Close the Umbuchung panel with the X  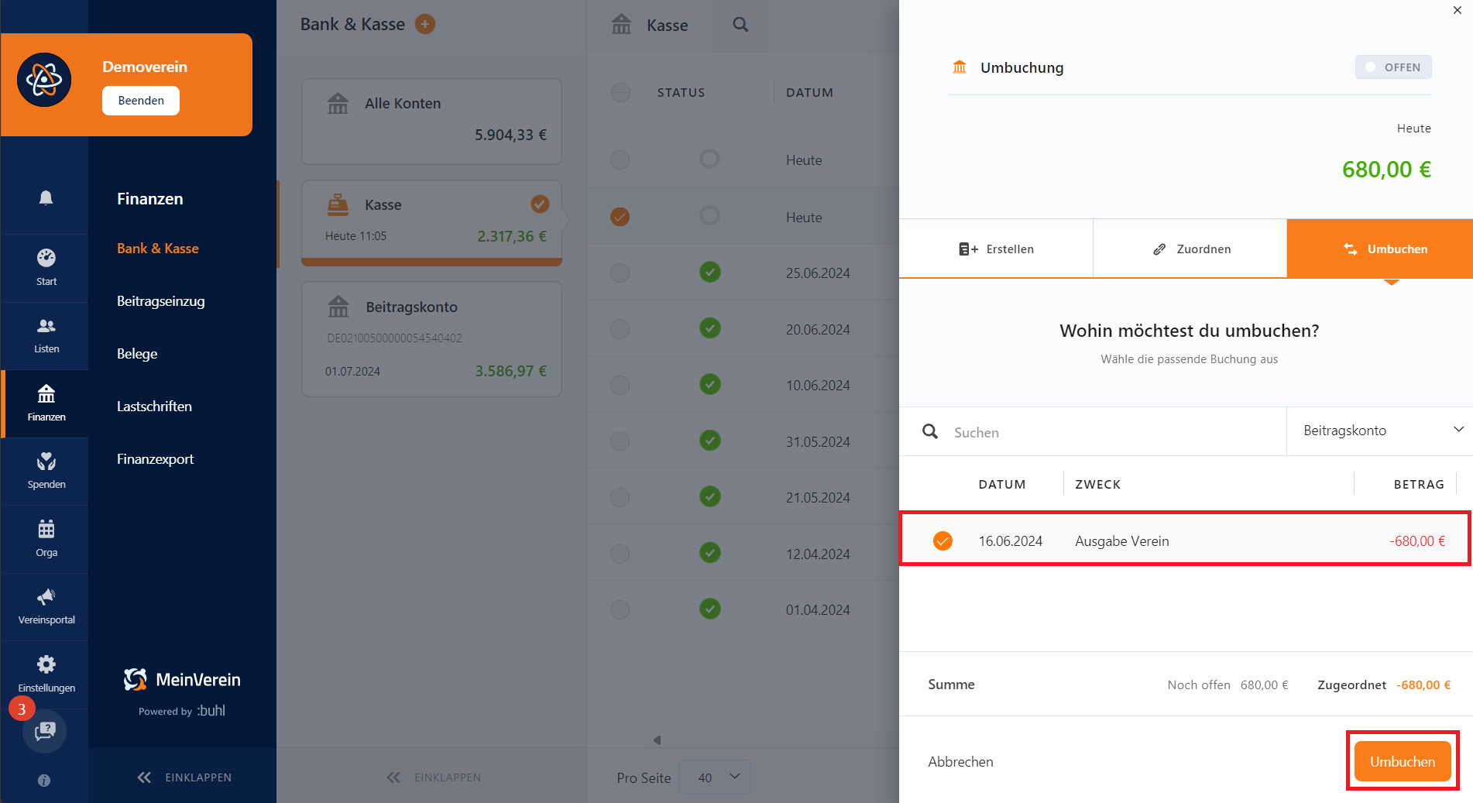[x=1457, y=10]
